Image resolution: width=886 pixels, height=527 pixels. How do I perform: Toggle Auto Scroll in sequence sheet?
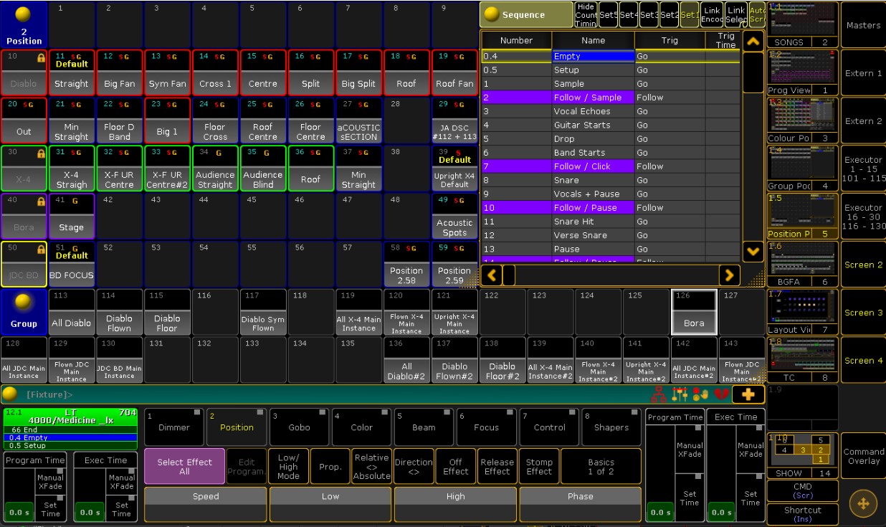click(x=756, y=14)
